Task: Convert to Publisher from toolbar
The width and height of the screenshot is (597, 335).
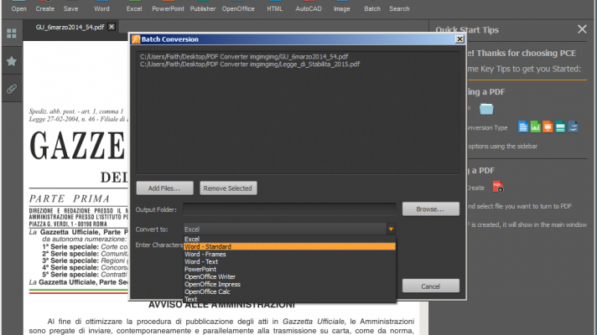Action: (x=203, y=7)
